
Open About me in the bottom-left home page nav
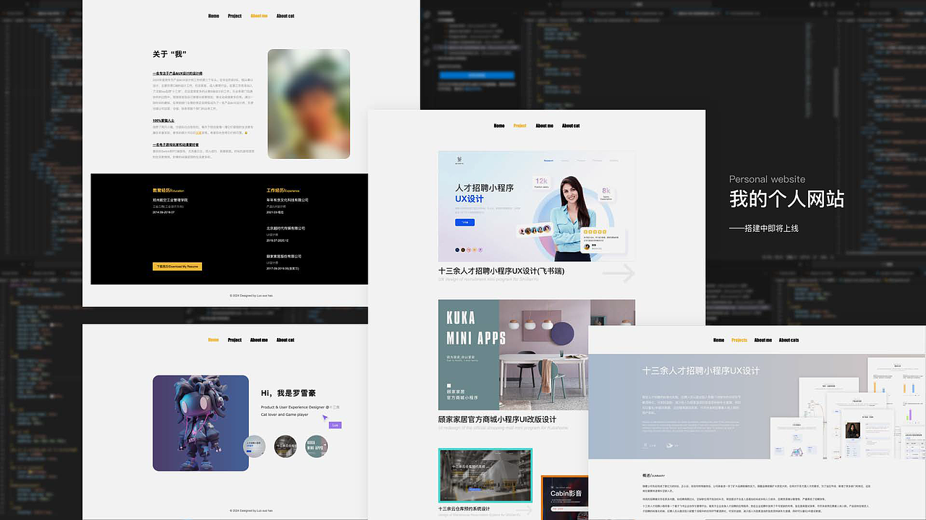pos(259,339)
